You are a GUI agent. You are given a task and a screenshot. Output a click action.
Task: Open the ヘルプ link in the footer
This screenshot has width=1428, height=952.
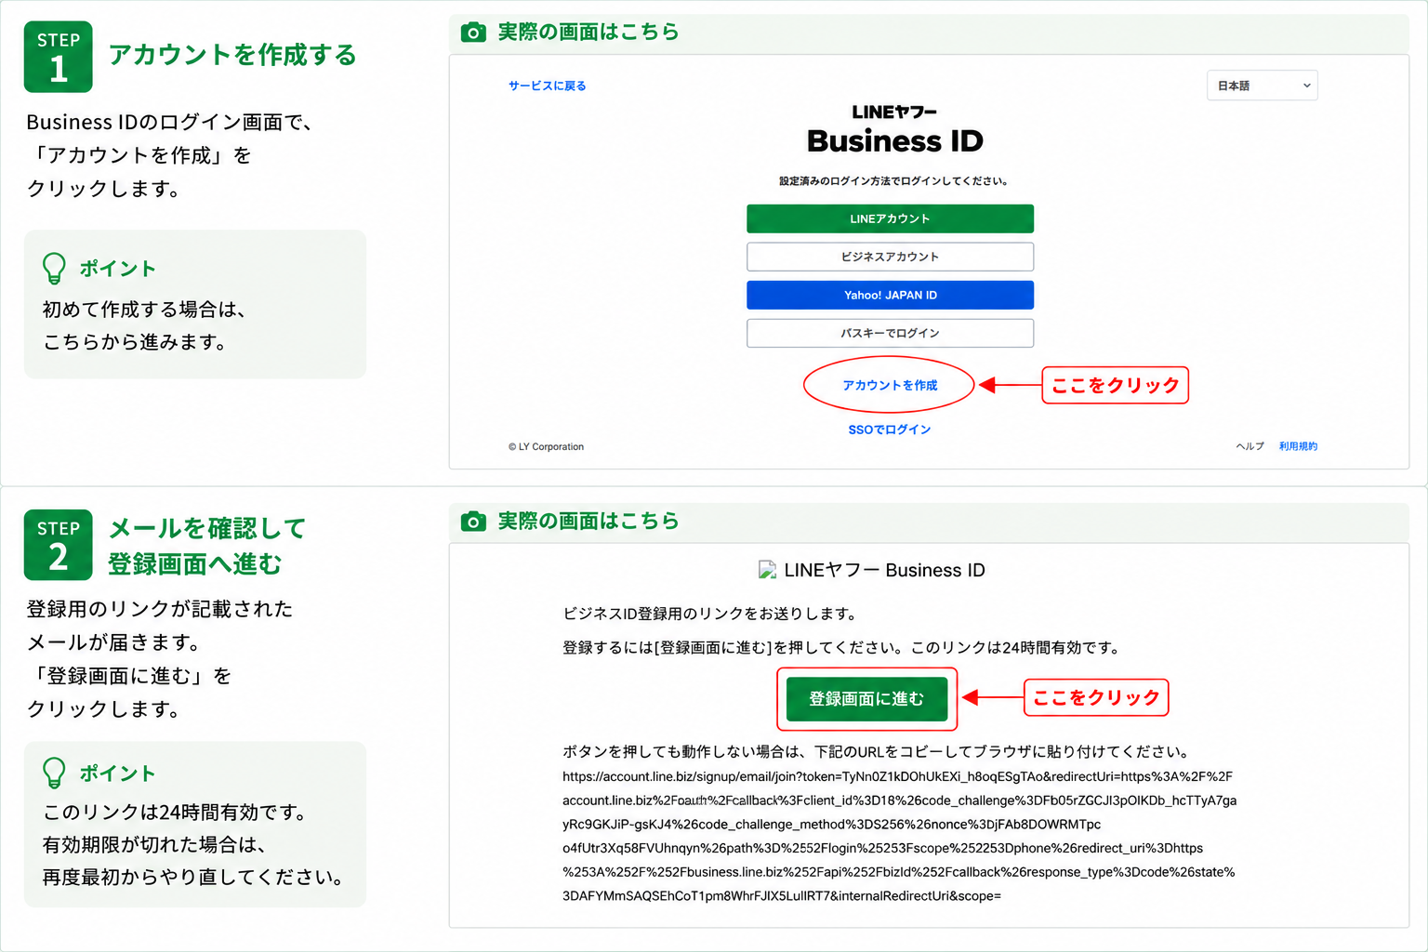tap(1249, 446)
